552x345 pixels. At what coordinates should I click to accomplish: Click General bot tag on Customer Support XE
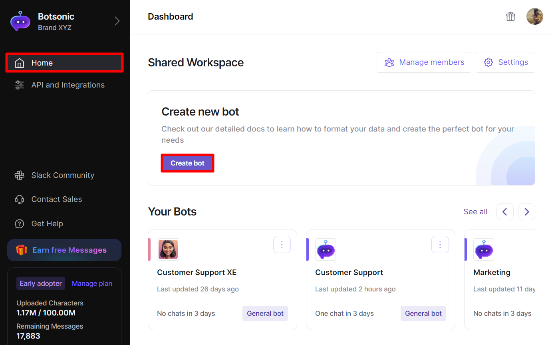click(265, 313)
